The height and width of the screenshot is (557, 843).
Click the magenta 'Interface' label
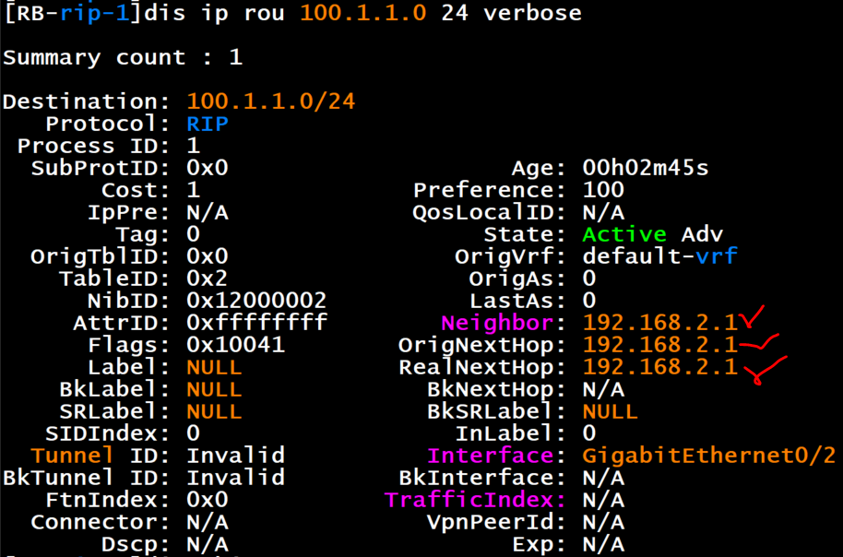click(x=490, y=455)
